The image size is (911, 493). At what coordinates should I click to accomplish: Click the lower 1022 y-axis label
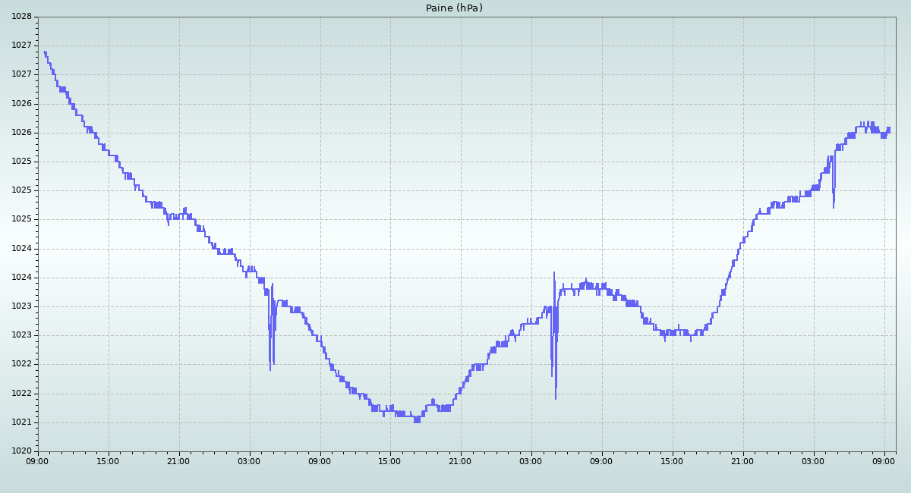tap(21, 394)
